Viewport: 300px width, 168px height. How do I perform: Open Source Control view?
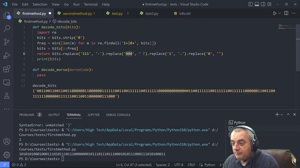7,42
